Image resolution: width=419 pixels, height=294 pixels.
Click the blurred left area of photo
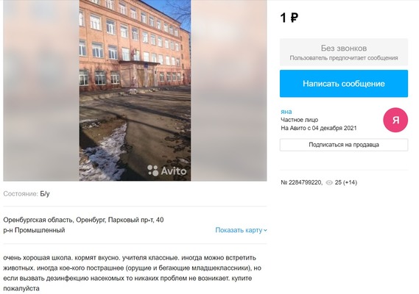tap(41, 90)
